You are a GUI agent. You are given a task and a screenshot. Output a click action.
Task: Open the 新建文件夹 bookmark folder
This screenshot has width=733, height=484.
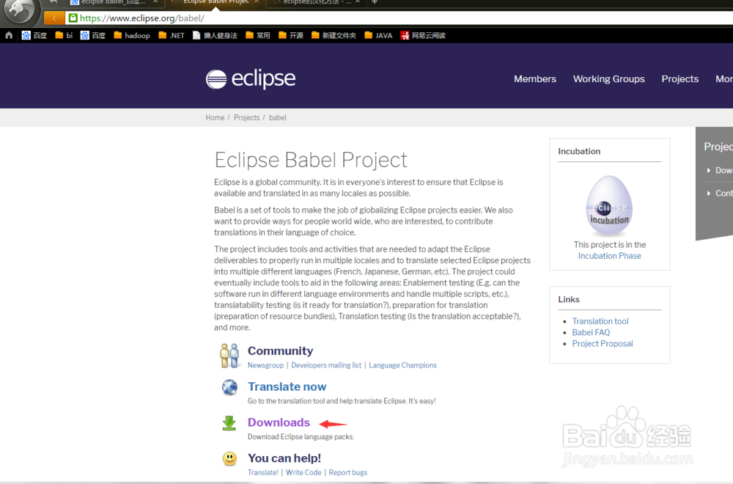coord(334,35)
